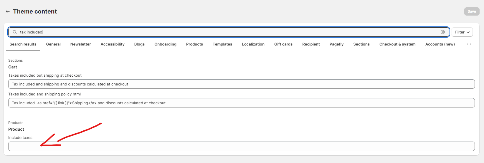Open the Onboarding tab
This screenshot has height=163, width=484.
tap(165, 44)
